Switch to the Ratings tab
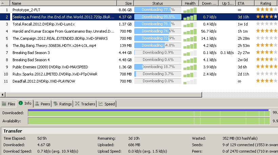This screenshot has width=278, height=155. (x=63, y=104)
